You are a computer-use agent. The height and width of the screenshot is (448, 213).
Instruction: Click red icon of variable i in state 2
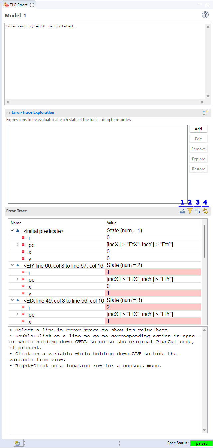(x=23, y=272)
